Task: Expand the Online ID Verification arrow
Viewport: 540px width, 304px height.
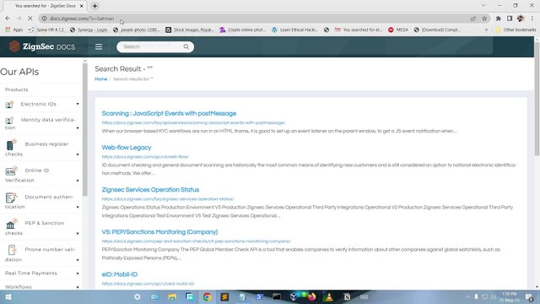Action: 78,181
